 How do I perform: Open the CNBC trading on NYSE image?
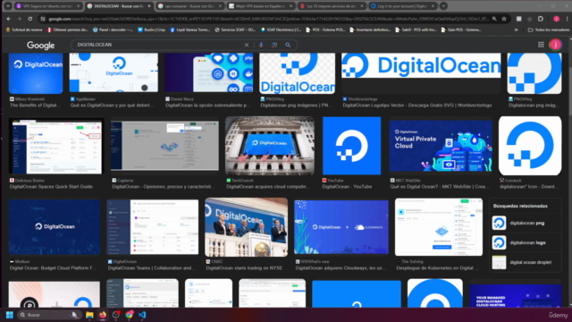point(247,227)
